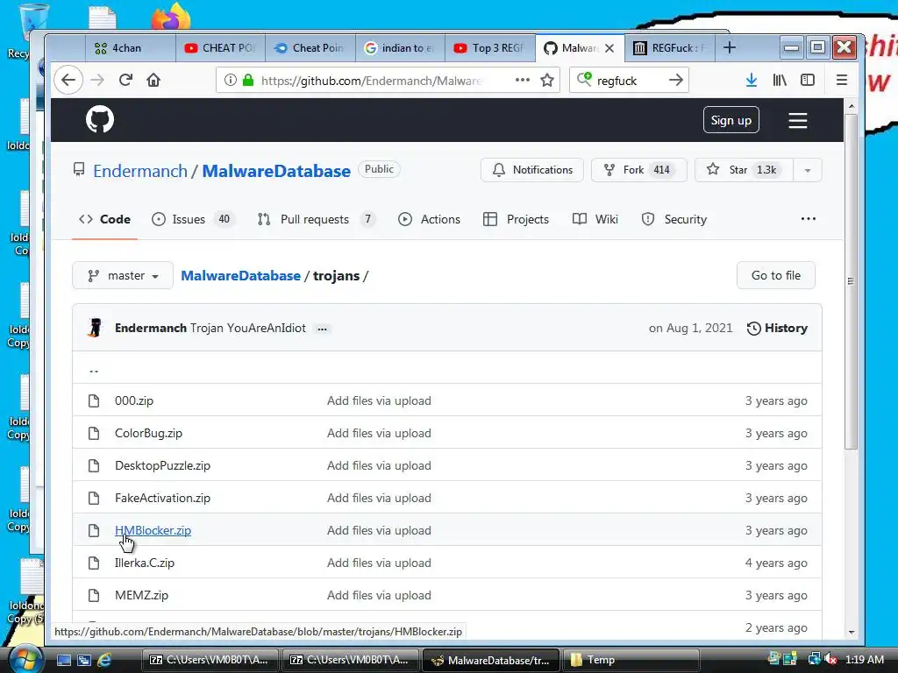898x673 pixels.
Task: Toggle the browser sidebar view
Action: (808, 80)
